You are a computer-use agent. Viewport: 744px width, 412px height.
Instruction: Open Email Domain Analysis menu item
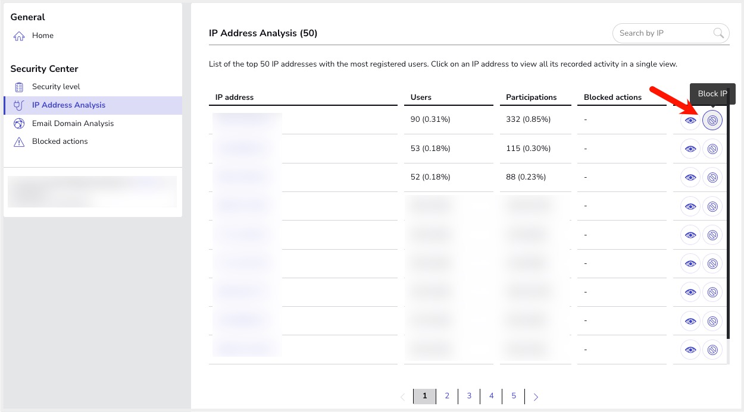click(x=73, y=124)
